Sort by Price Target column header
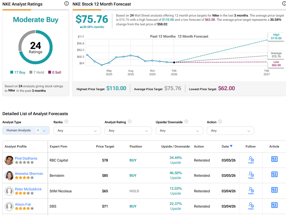Screen dimensions: 286x215 point(105,147)
